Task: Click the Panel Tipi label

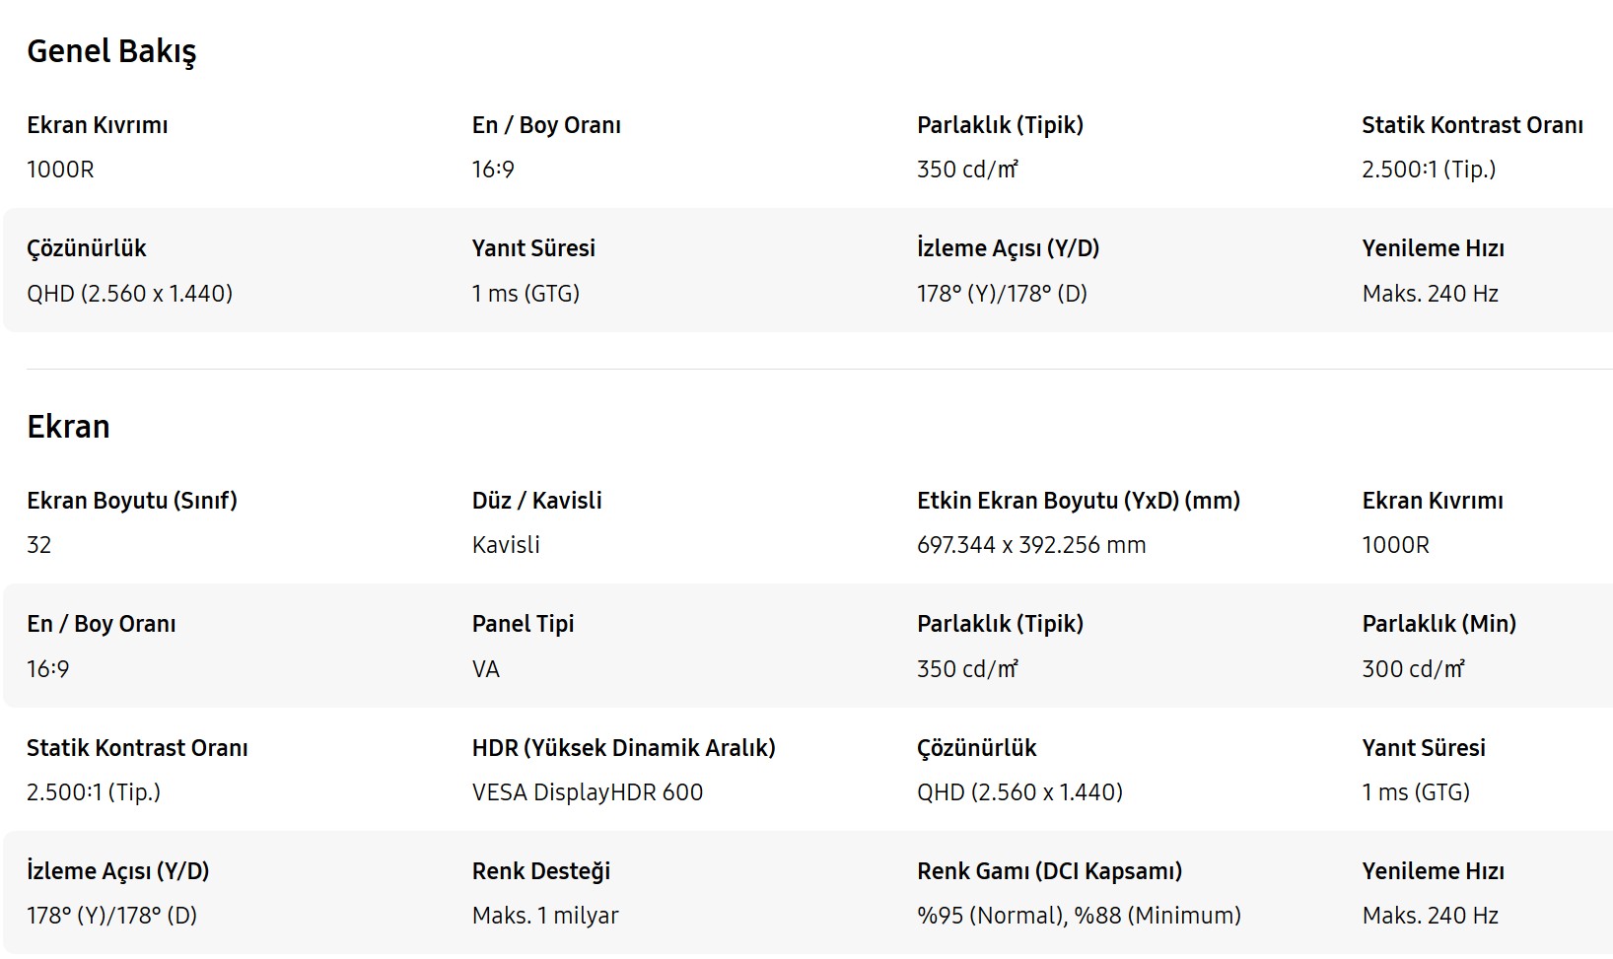Action: coord(523,624)
